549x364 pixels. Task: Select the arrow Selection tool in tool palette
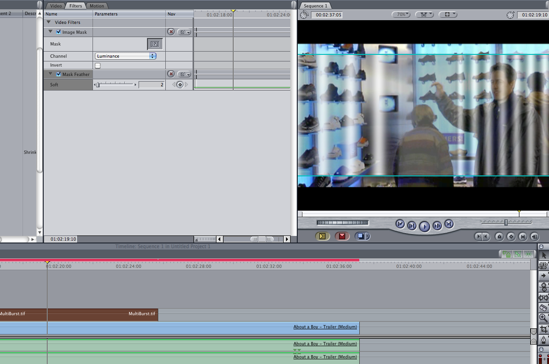(544, 255)
